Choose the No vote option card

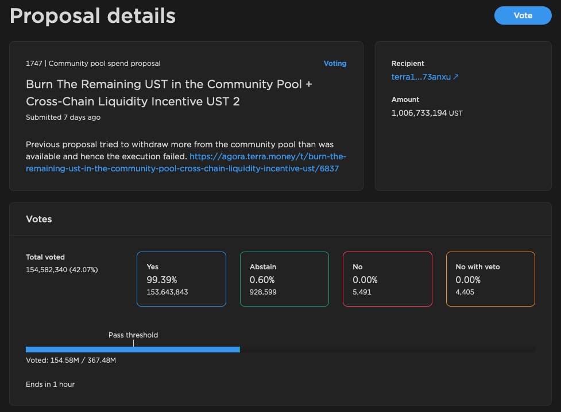pos(388,279)
